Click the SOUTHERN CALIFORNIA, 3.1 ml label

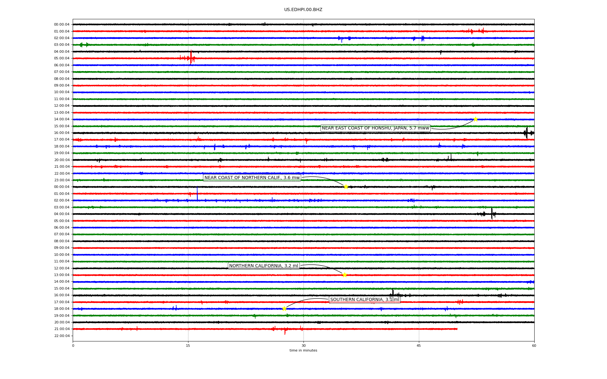[365, 299]
